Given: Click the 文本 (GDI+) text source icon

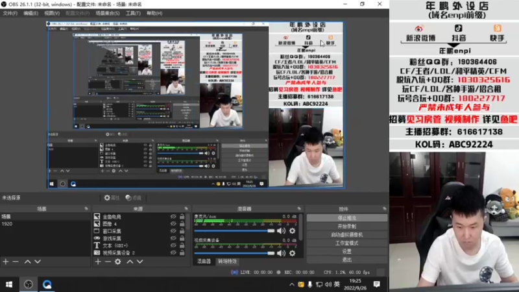Looking at the screenshot, I should pyautogui.click(x=97, y=245).
